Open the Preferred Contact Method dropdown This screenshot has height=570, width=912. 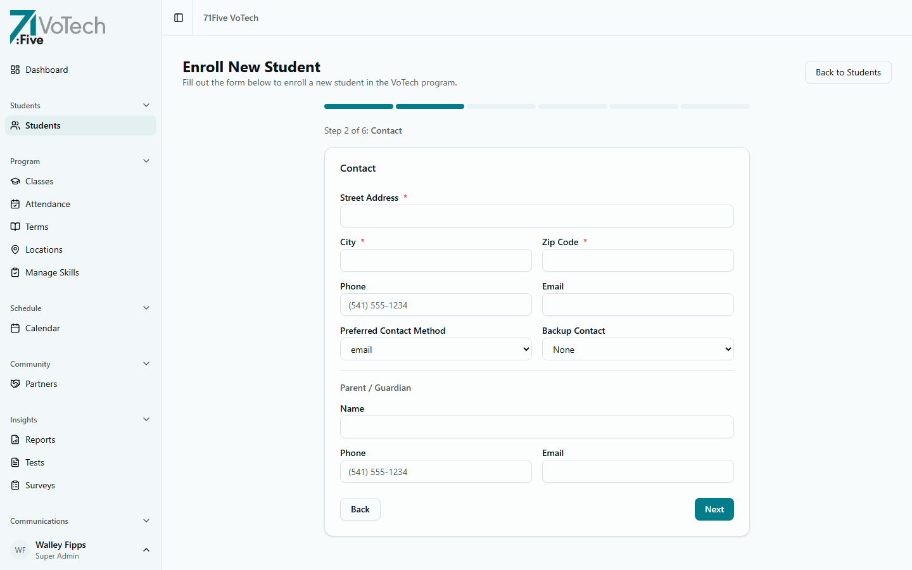point(436,349)
